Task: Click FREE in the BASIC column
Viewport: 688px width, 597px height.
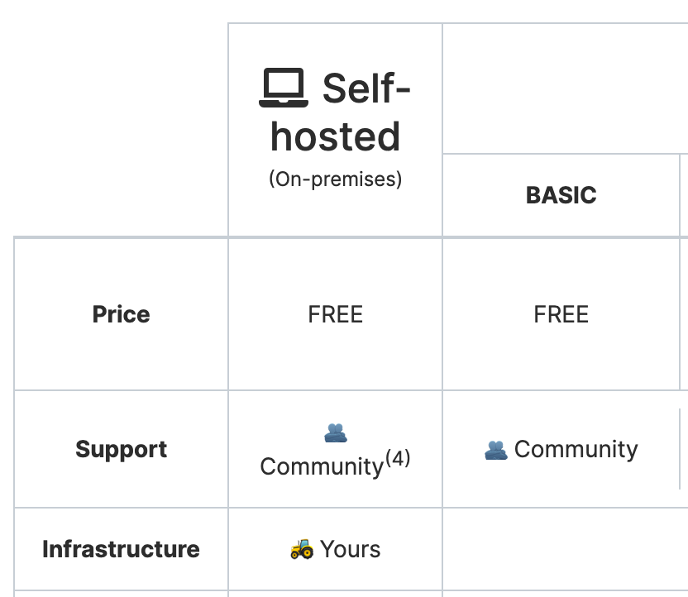Action: point(561,314)
